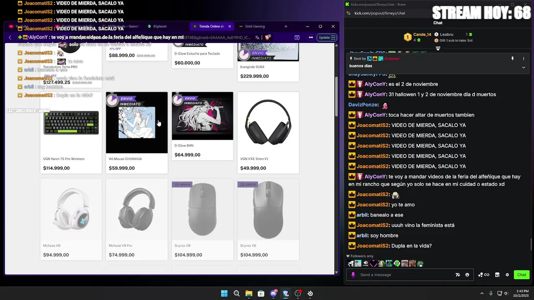The image size is (534, 300).
Task: Open the white Mchose X9 headset image
Action: (x=71, y=209)
